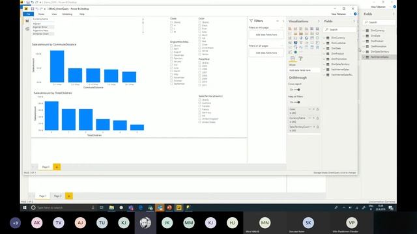The width and height of the screenshot is (417, 234).
Task: Open the Modeling ribbon tab
Action: point(67,14)
